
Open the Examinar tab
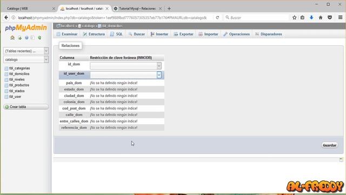[67, 34]
